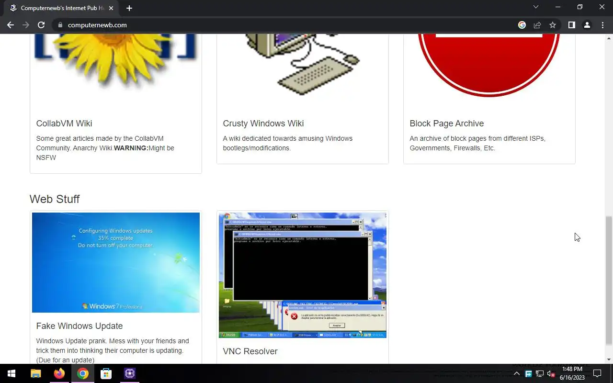The image size is (613, 383).
Task: Click the forward navigation arrow
Action: (26, 25)
